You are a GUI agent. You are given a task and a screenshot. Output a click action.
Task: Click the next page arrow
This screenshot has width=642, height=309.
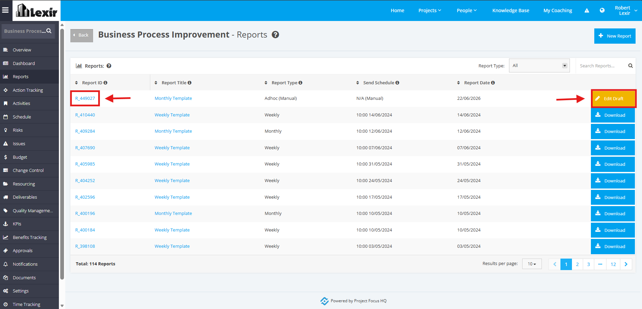click(626, 264)
